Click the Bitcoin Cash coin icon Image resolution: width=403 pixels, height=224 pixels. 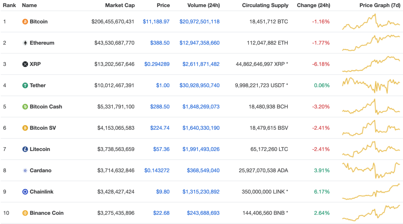[x=25, y=107]
